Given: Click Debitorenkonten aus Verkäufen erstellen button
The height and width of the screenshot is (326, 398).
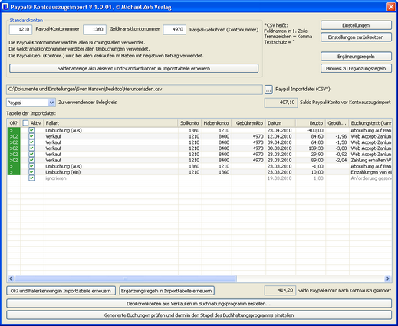Looking at the screenshot, I should click(199, 304).
